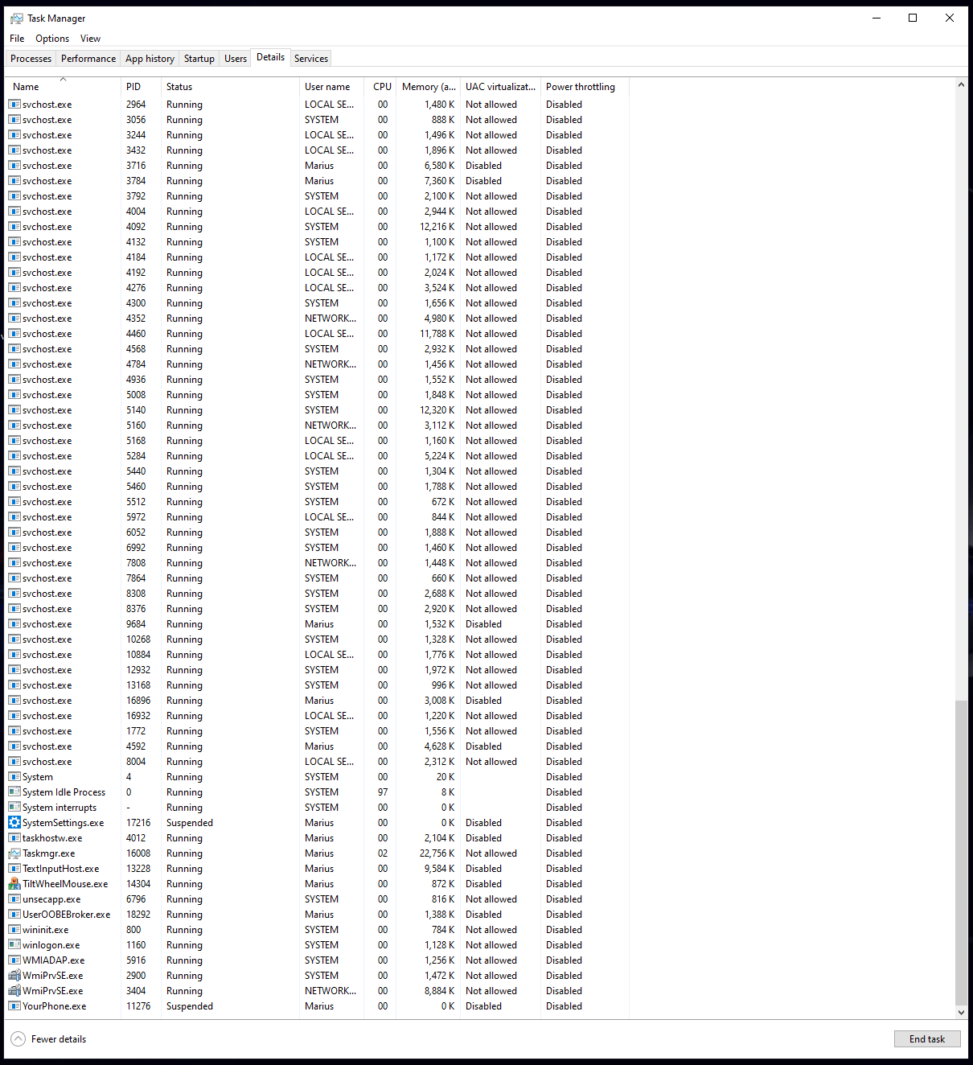Click the vertical scrollbar thumb
The width and height of the screenshot is (973, 1065).
coord(961,853)
